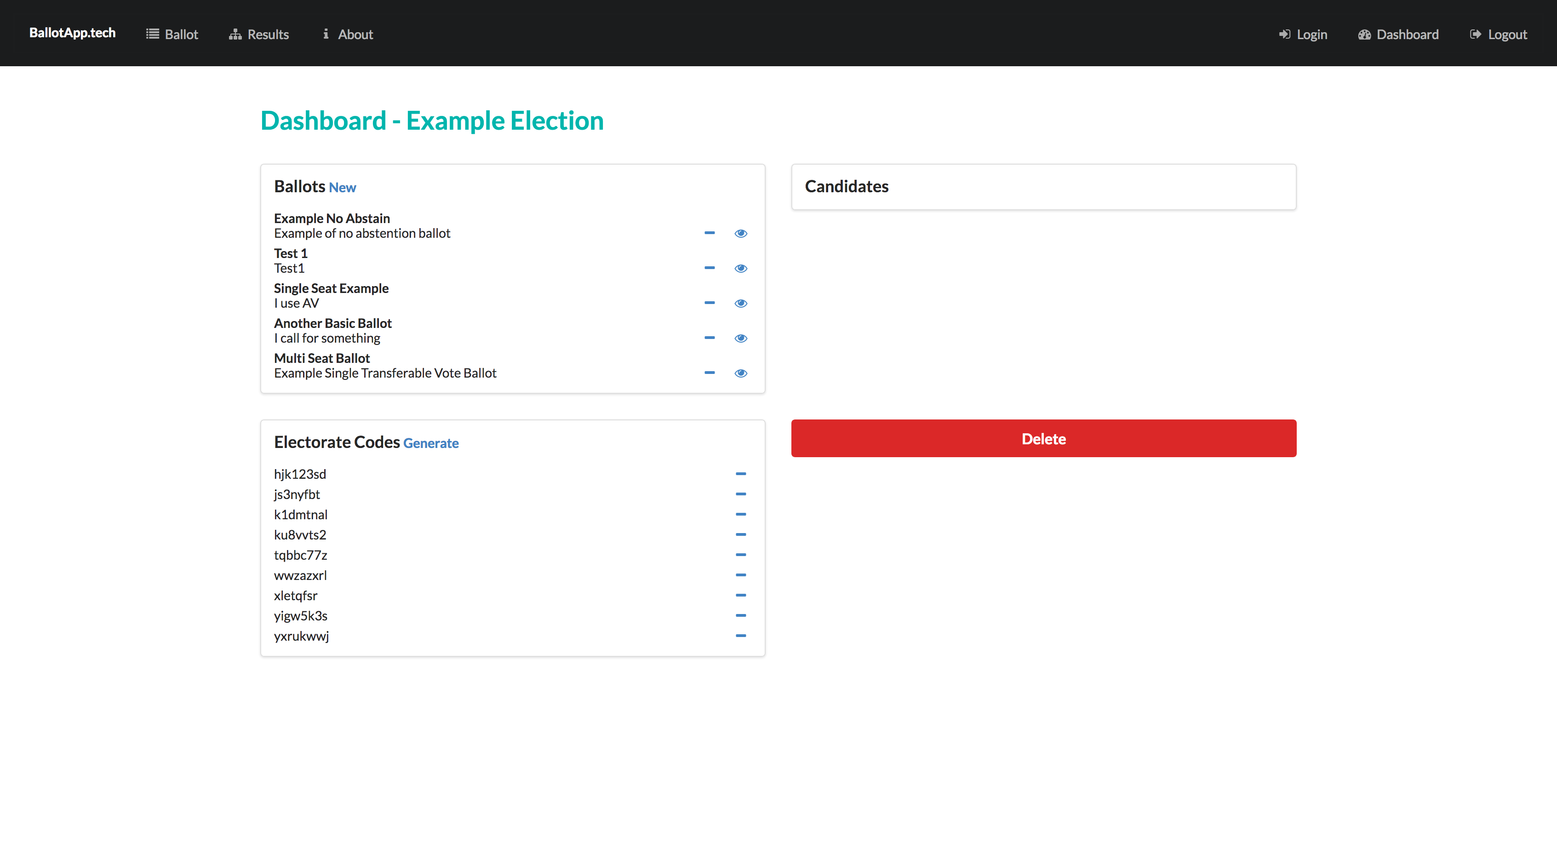Remove the Test 1 ballot with minus icon
Screen dimensions: 1557x861
710,268
